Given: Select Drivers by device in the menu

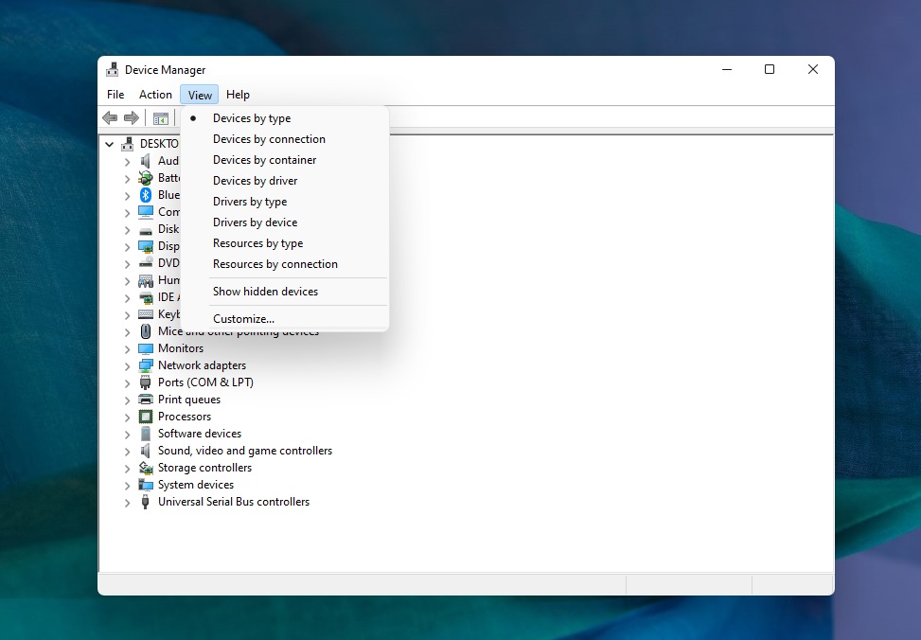Looking at the screenshot, I should [x=255, y=222].
